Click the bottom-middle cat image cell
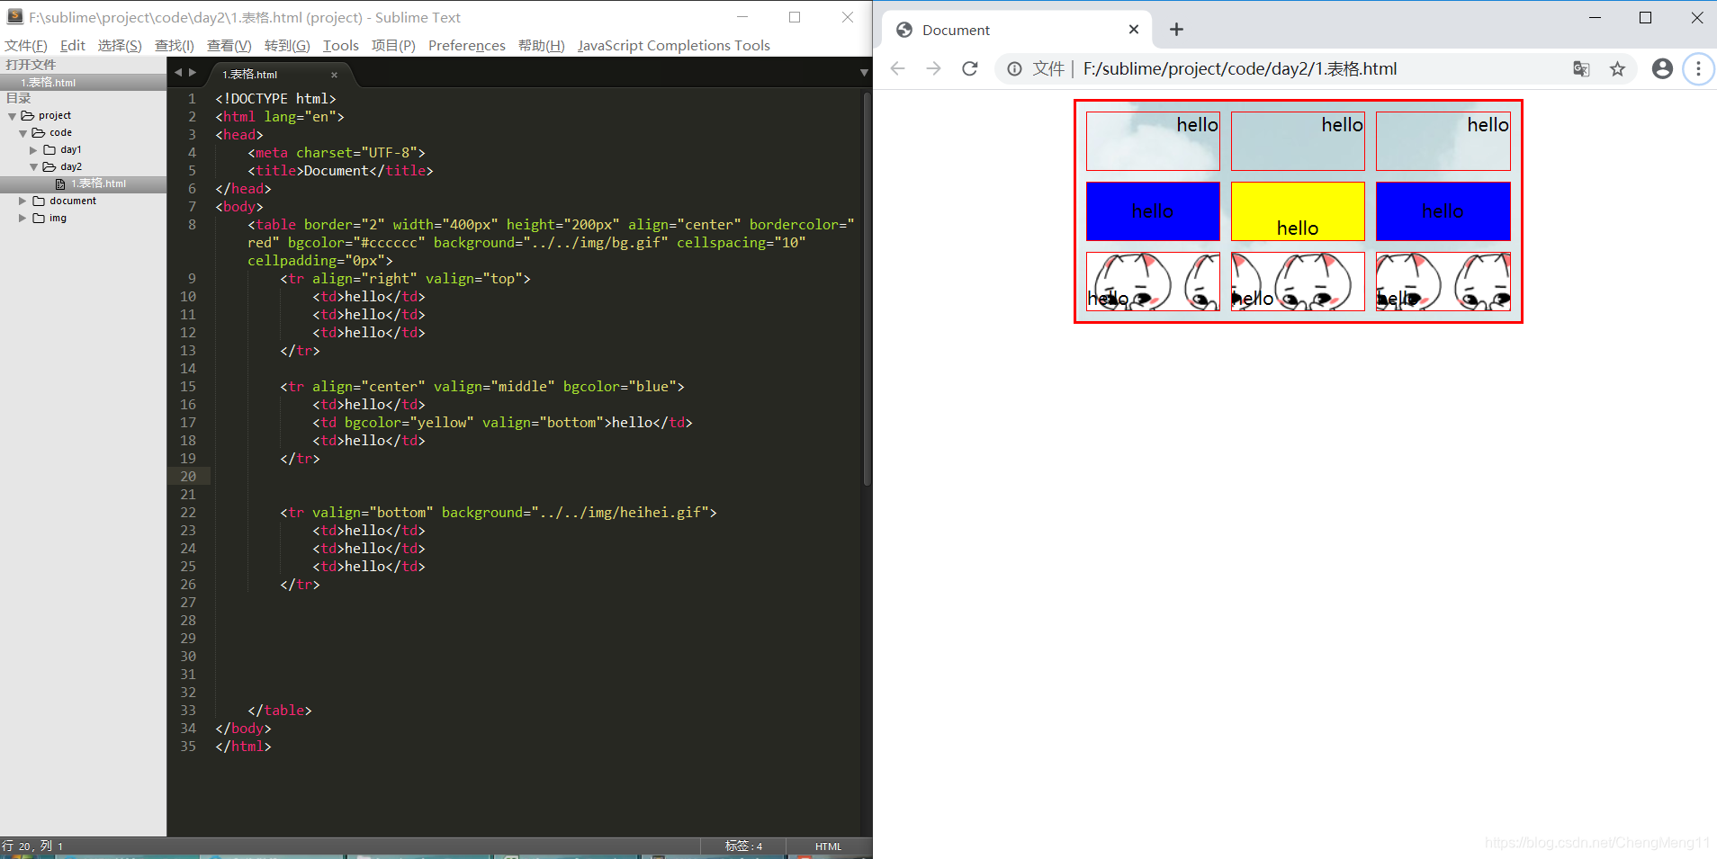The height and width of the screenshot is (859, 1717). click(x=1298, y=282)
